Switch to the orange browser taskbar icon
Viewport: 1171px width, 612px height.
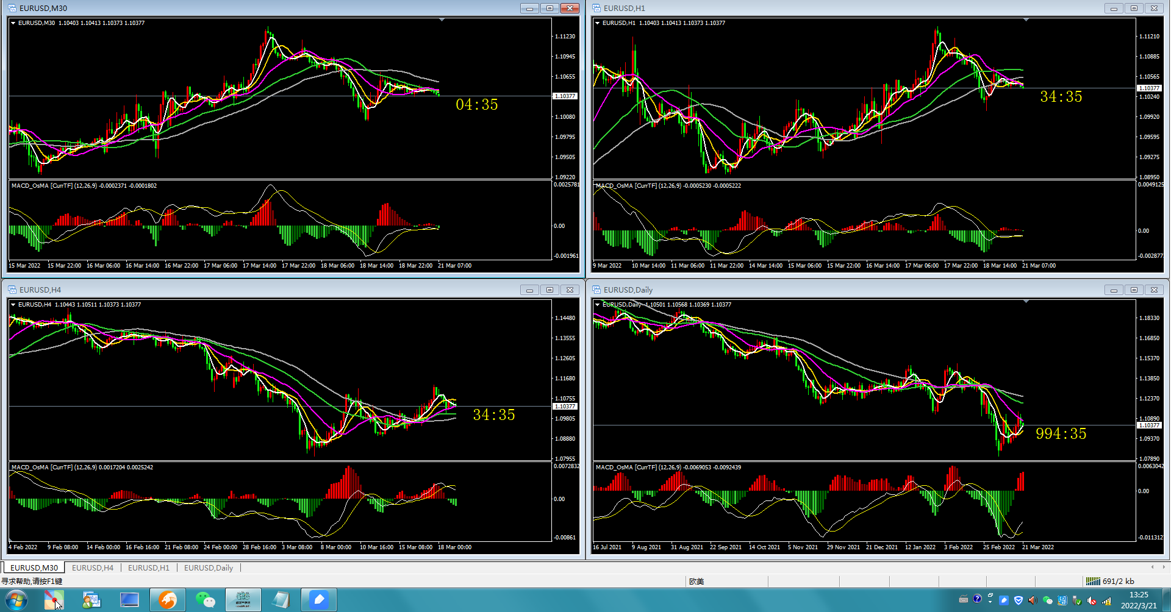pos(167,600)
